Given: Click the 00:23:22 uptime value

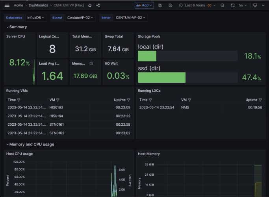Looking at the screenshot, I should coord(123,116).
